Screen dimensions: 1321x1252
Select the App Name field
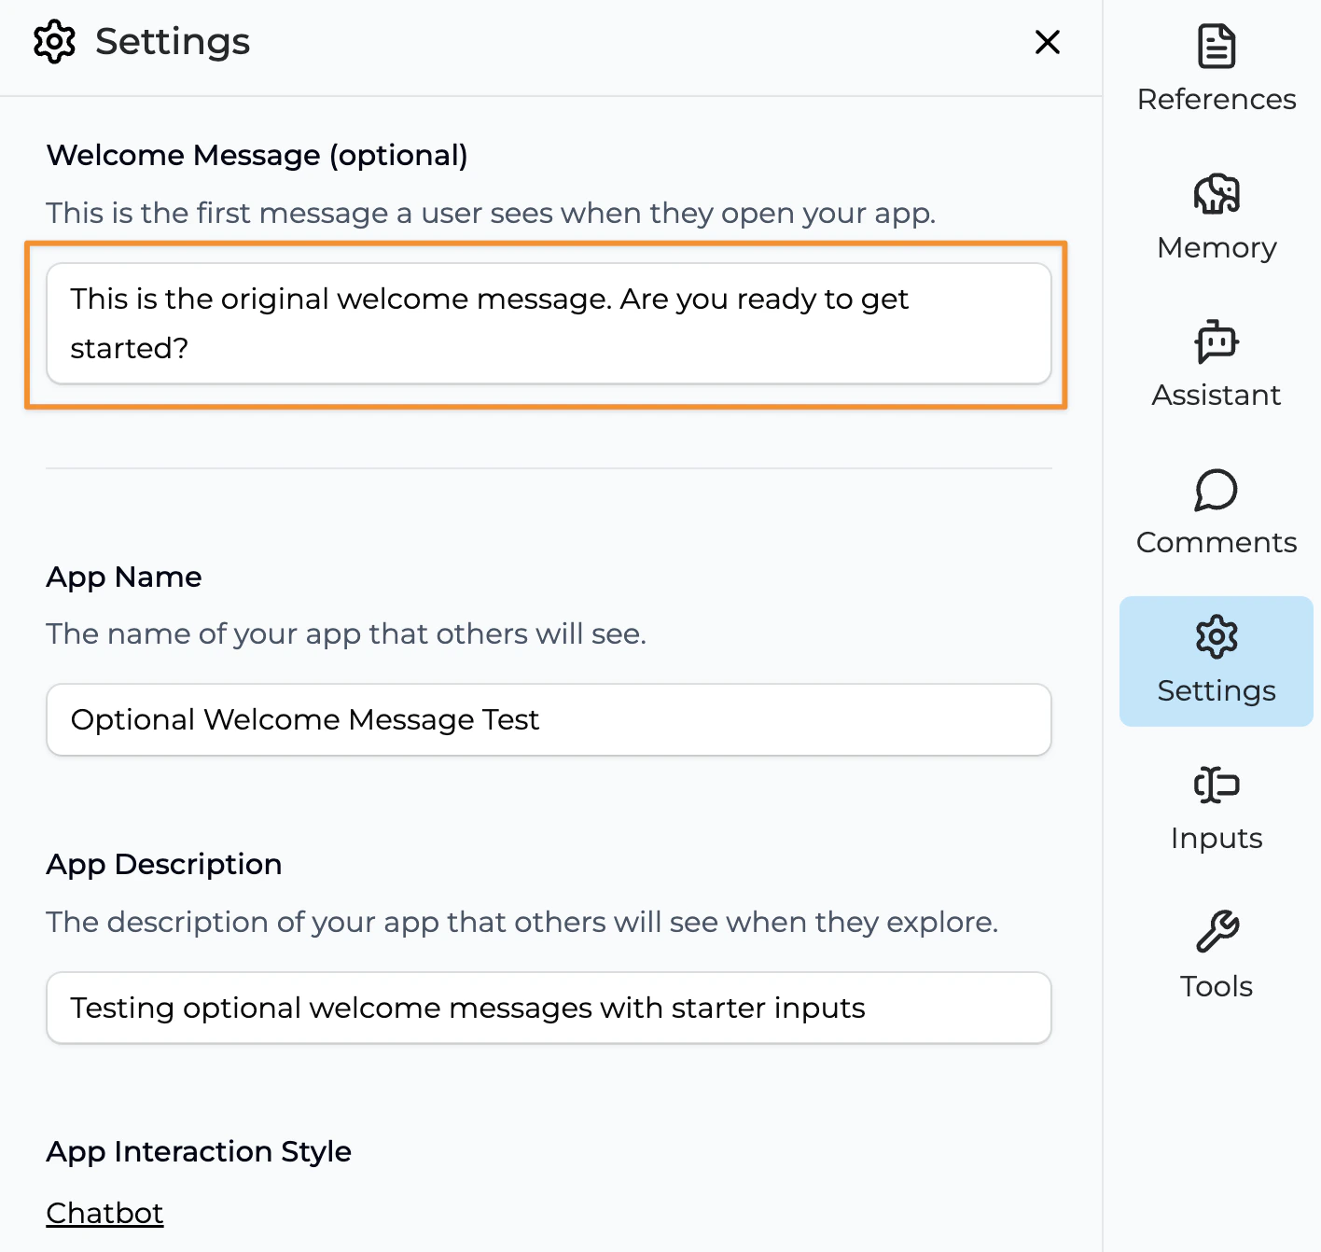(x=549, y=719)
